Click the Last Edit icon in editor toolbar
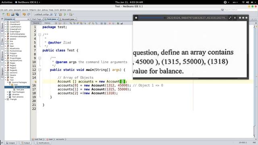 pos(56,23)
